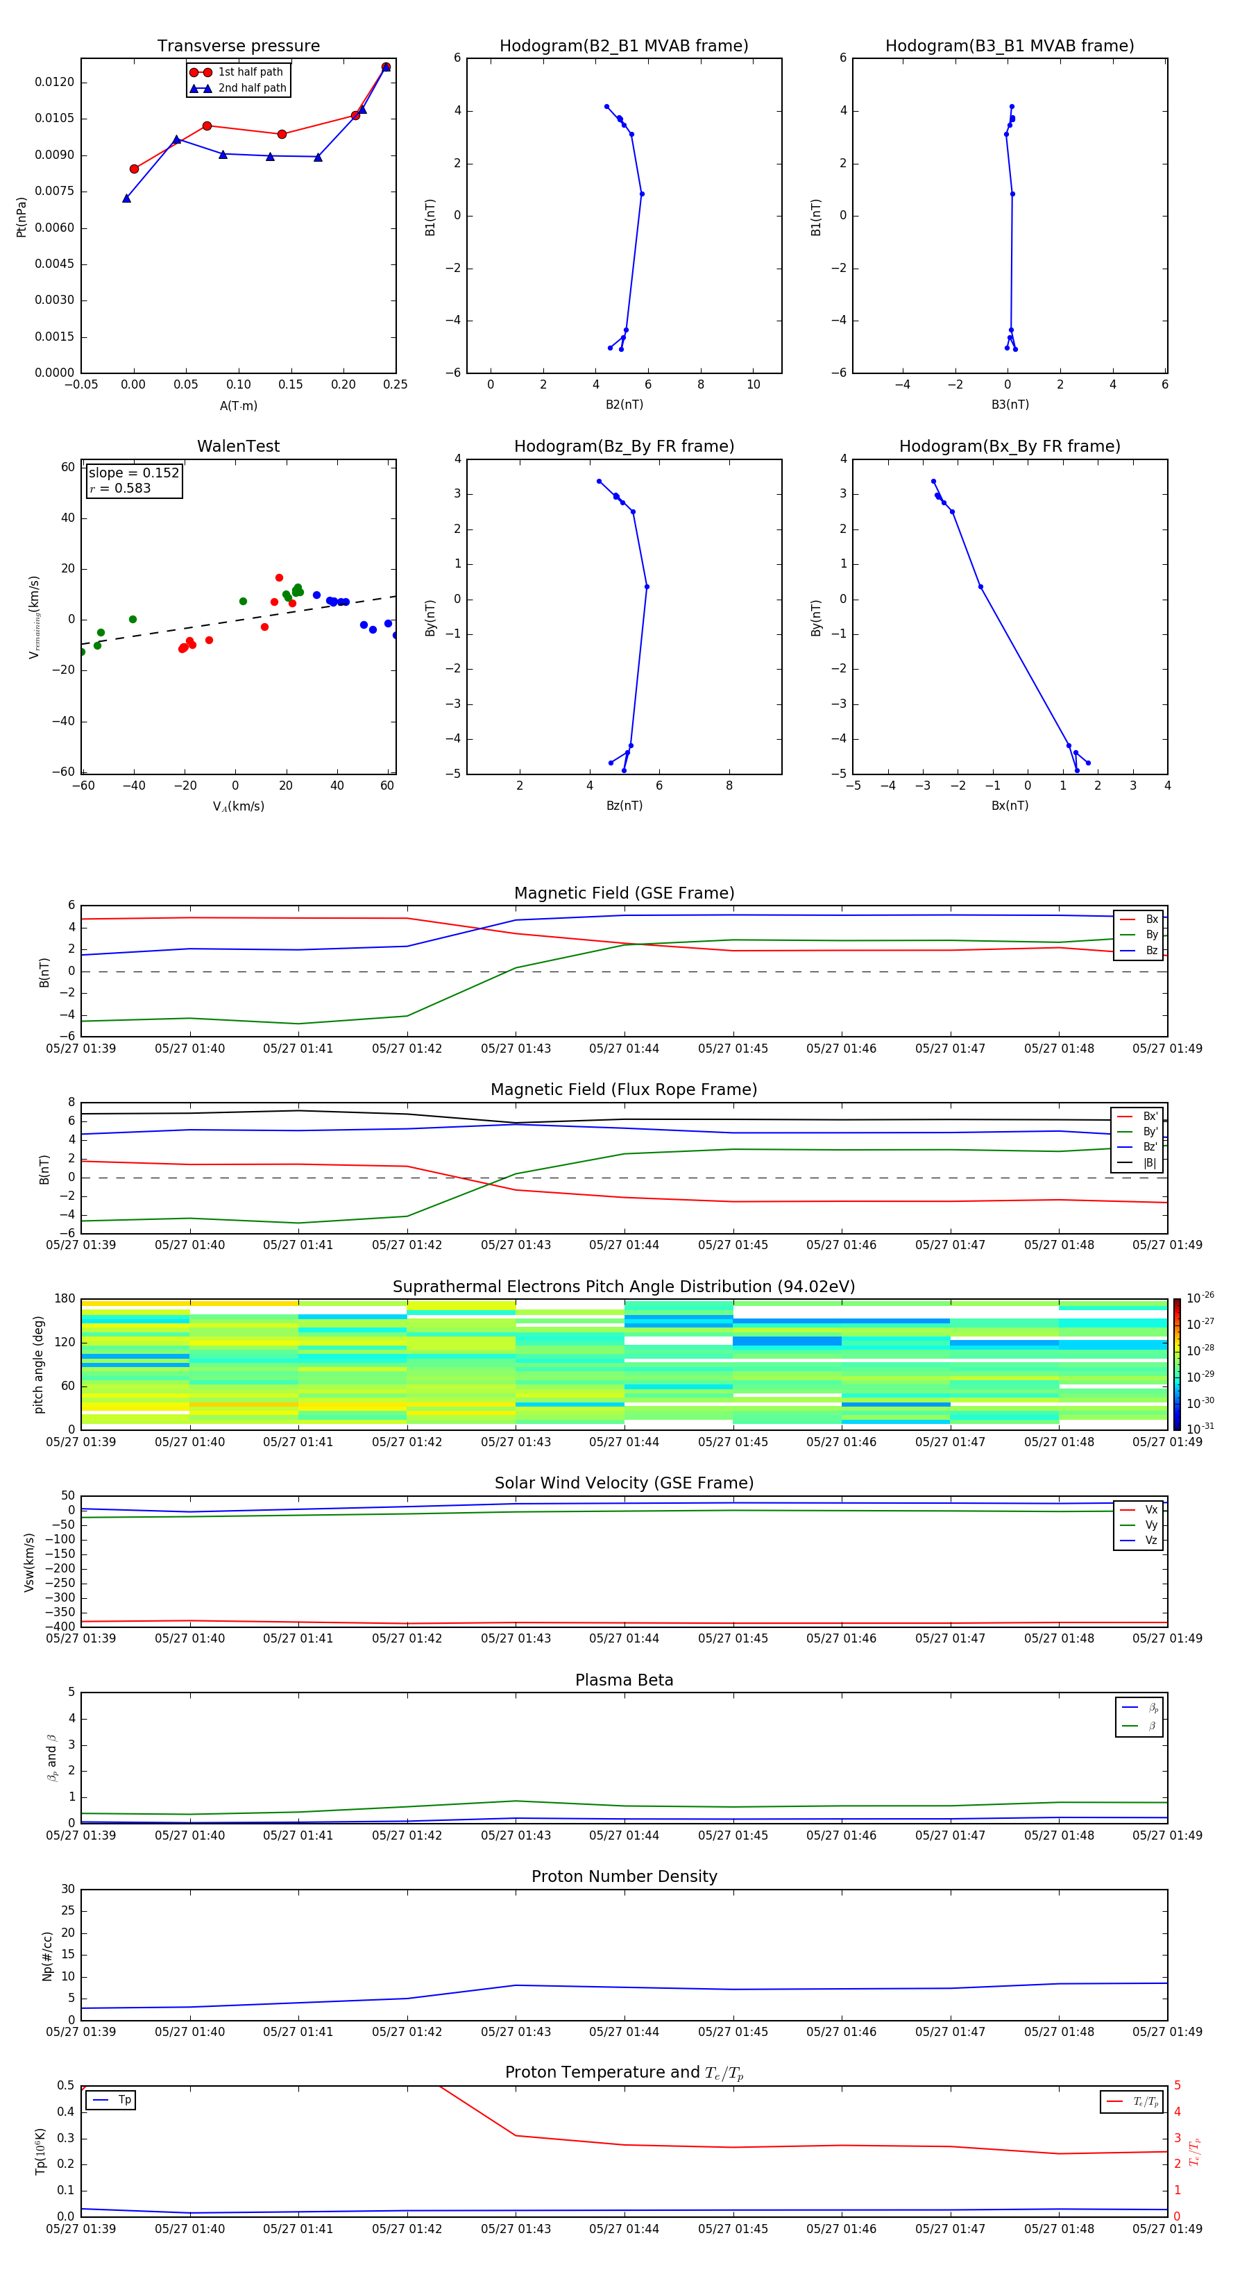1249x2290 pixels.
Task: Click the "Vsw(km/s)" axis label
Action: point(28,1562)
